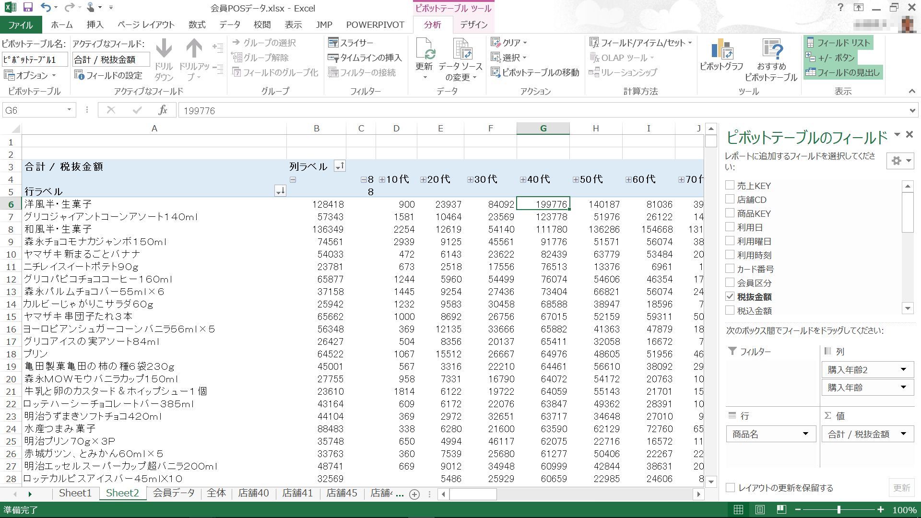
Task: Toggle the Field List (フィールドリスト) button
Action: pos(838,43)
